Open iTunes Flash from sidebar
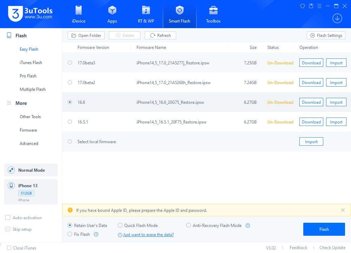The width and height of the screenshot is (351, 253). 31,63
